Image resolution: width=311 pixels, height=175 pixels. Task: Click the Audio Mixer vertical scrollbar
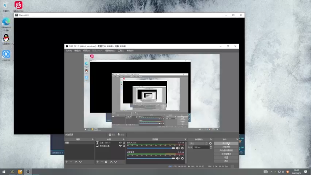click(x=186, y=152)
